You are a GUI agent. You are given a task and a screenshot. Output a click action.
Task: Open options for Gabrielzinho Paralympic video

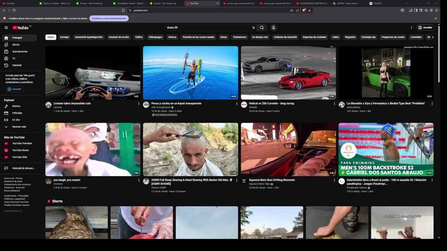point(432,180)
